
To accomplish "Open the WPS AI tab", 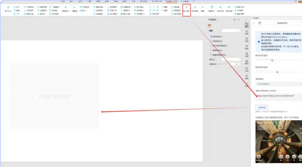I will coord(158,1).
